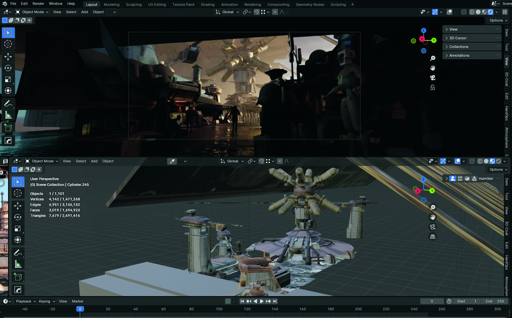Toggle proportional editing in the upper viewport header
Viewport: 512px width, 318px height.
click(275, 12)
